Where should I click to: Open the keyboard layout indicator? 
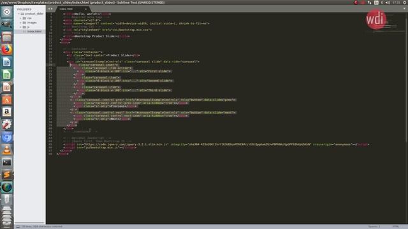point(376,3)
